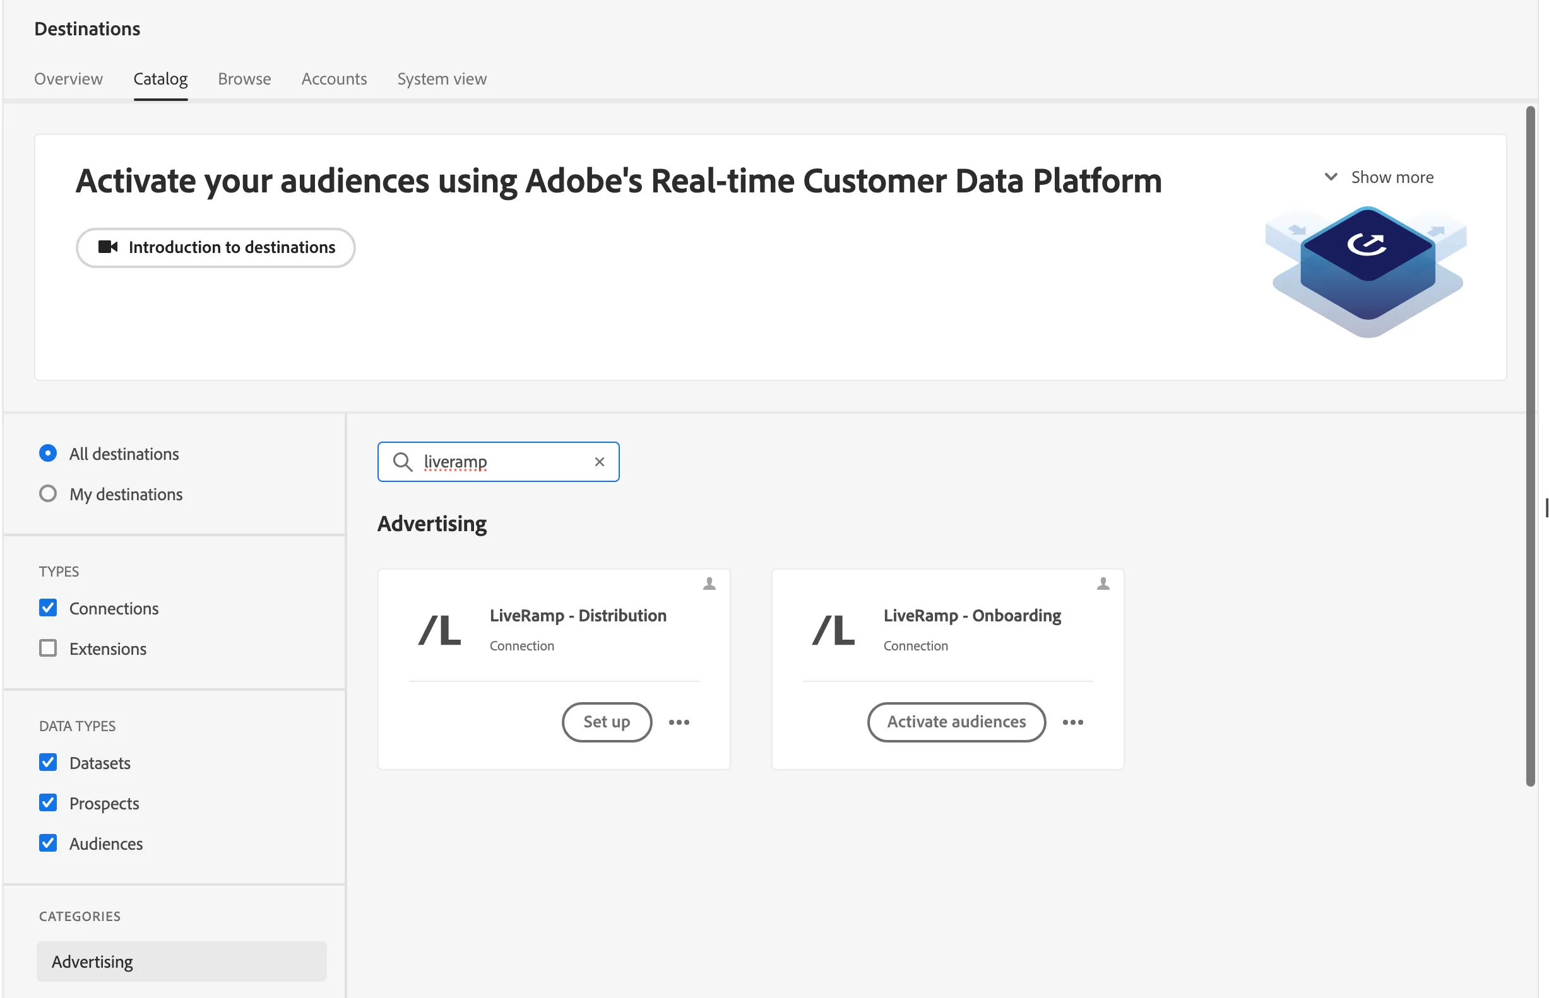This screenshot has width=1549, height=998.
Task: Set up LiveRamp - Distribution
Action: click(606, 721)
